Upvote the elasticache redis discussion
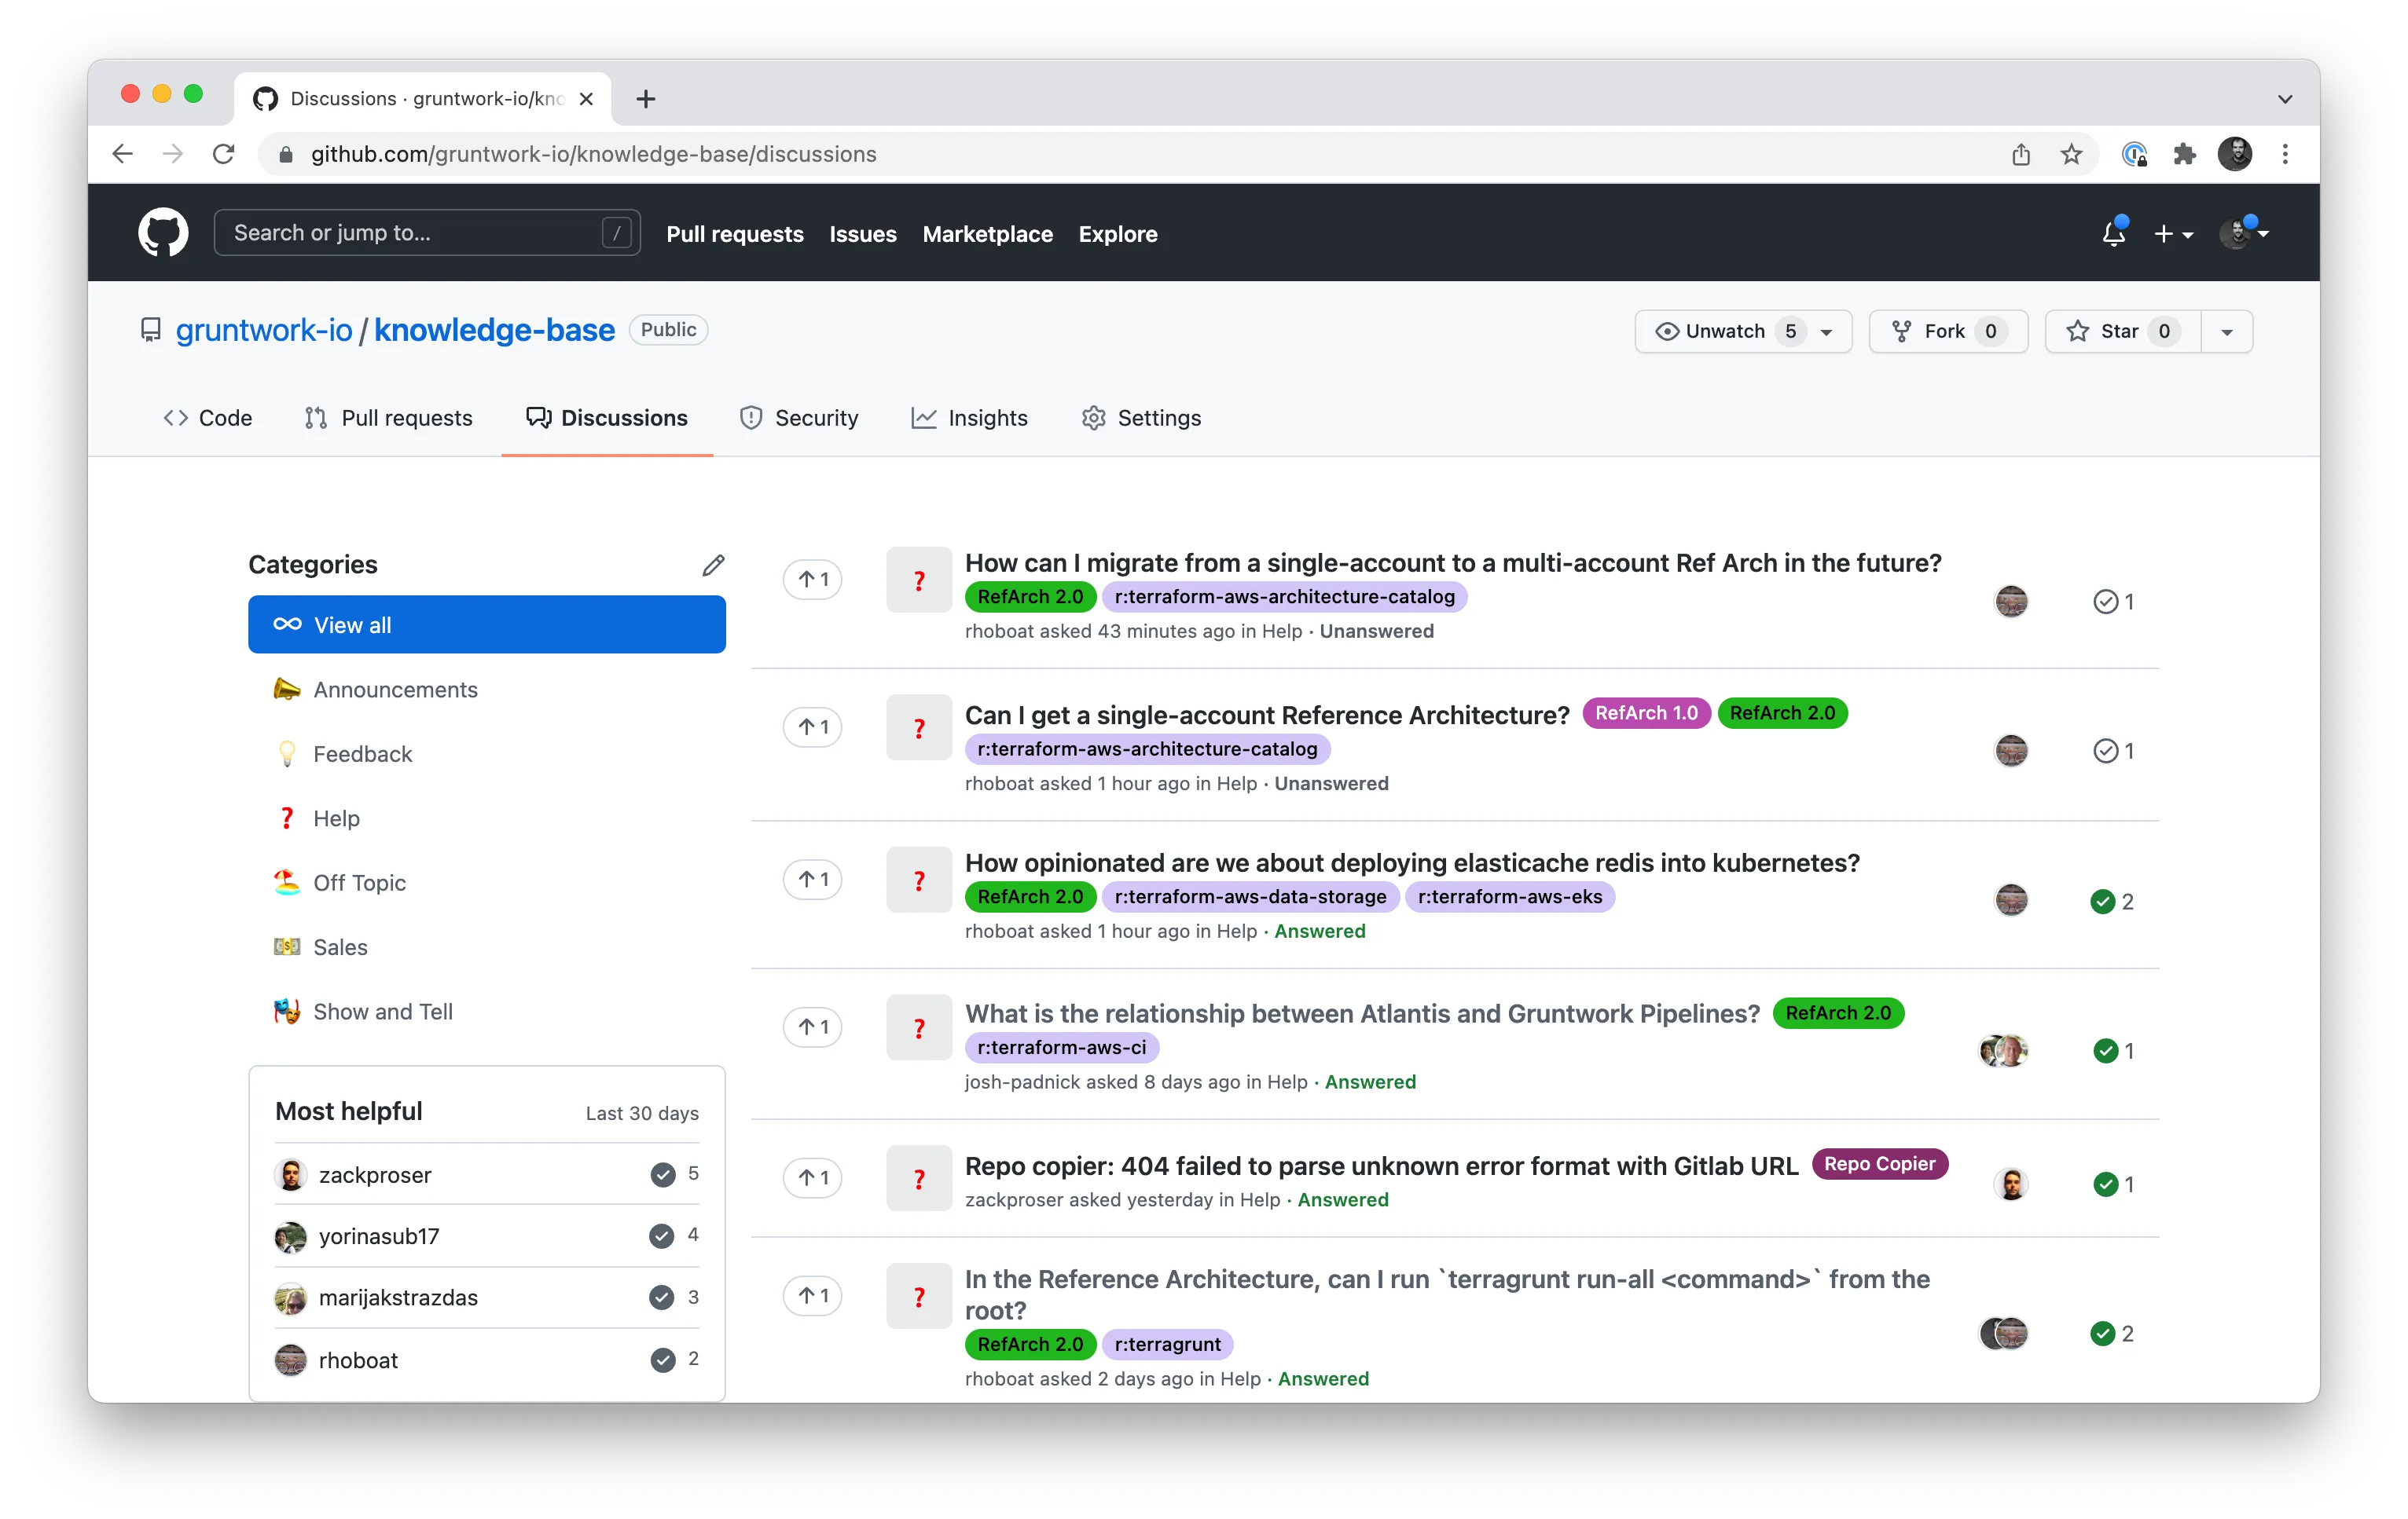2408x1519 pixels. pyautogui.click(x=813, y=880)
